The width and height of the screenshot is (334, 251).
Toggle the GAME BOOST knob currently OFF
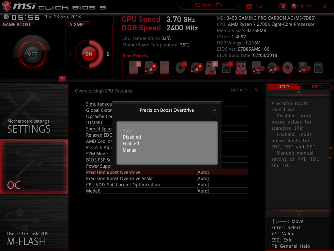point(32,54)
